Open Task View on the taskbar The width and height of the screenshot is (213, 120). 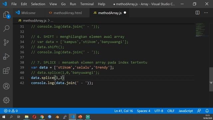click(x=19, y=117)
